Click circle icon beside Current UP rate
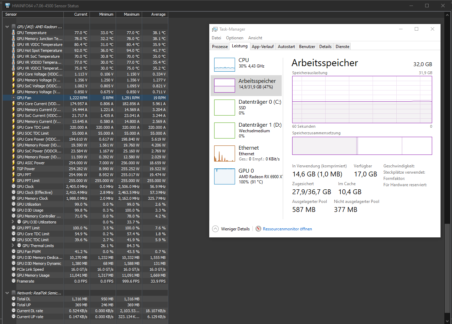This screenshot has width=452, height=324. (x=14, y=317)
